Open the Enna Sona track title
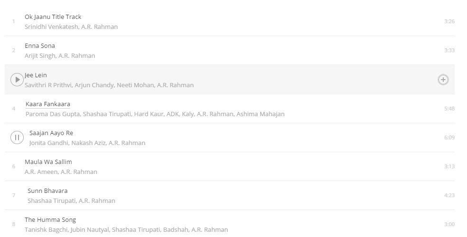The image size is (467, 237). [x=39, y=46]
